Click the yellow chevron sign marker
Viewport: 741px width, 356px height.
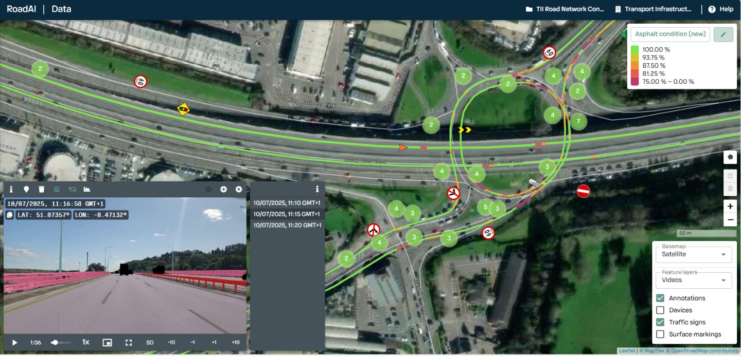pyautogui.click(x=465, y=129)
